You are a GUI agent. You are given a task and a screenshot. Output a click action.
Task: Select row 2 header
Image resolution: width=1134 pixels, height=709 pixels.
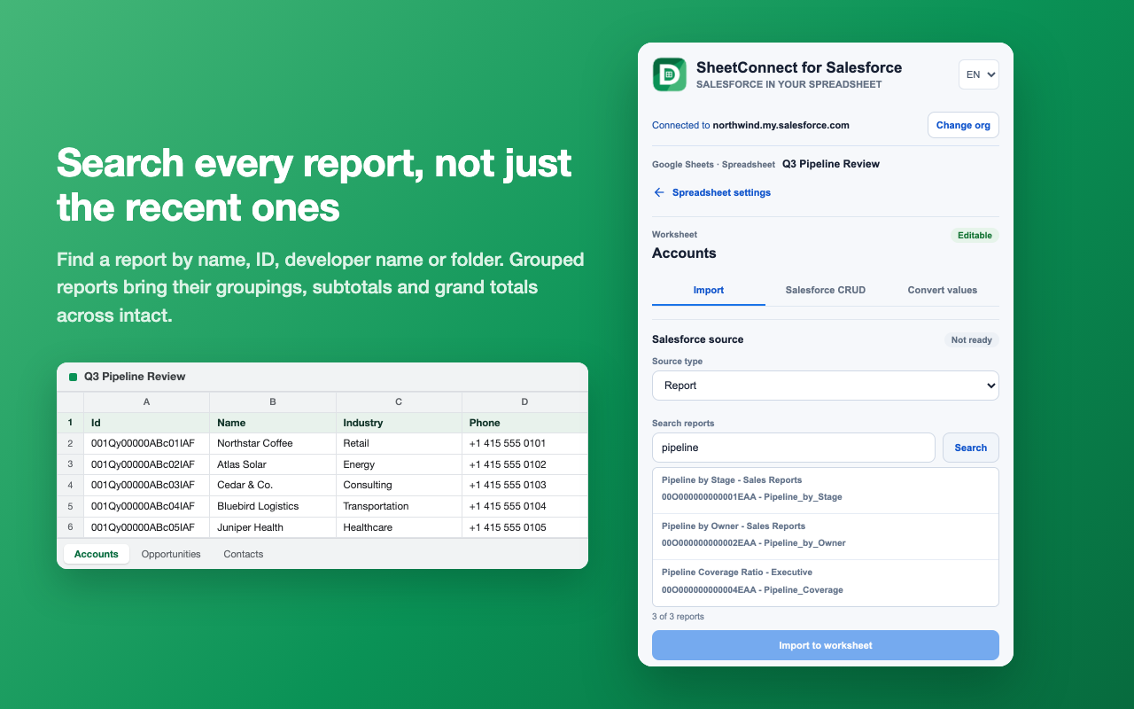click(x=70, y=443)
